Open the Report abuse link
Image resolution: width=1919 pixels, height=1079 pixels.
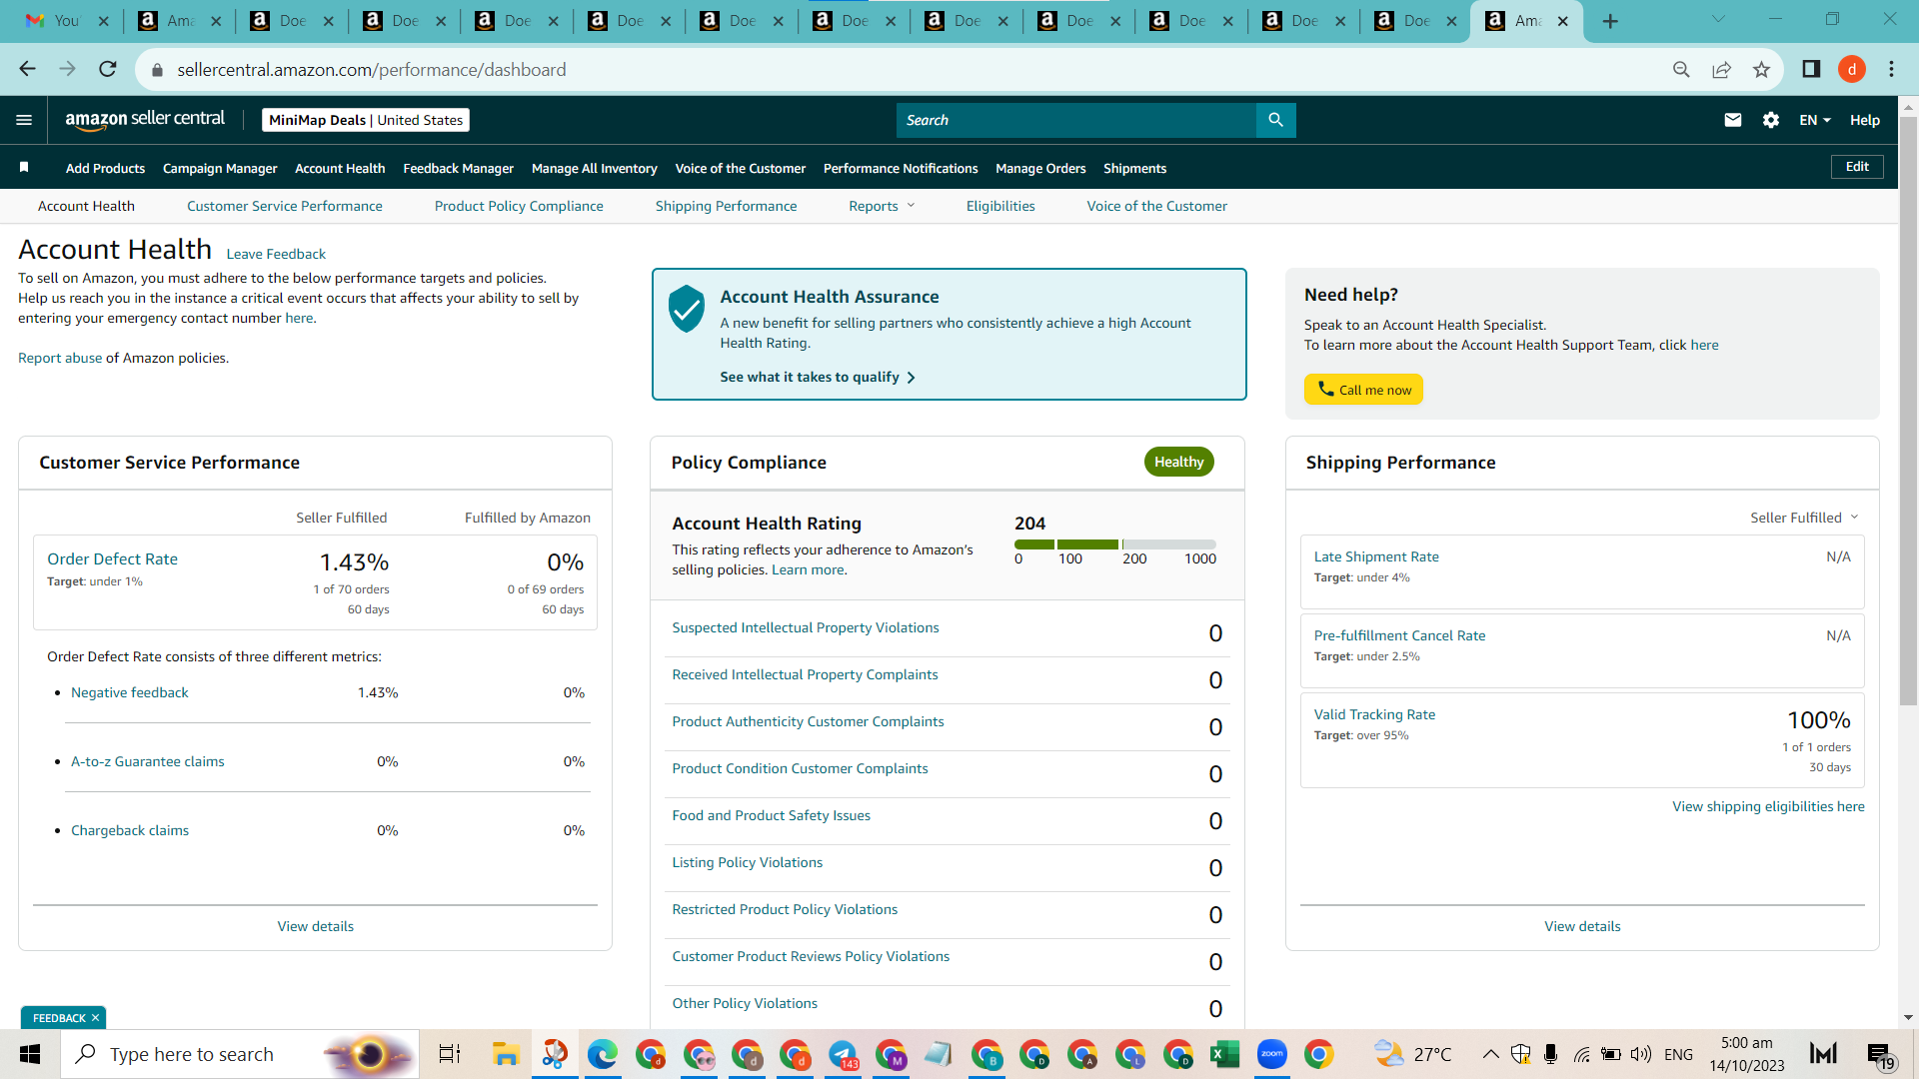[60, 358]
